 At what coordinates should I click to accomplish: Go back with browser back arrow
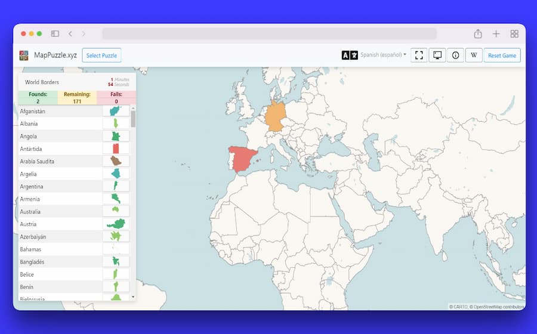[70, 33]
